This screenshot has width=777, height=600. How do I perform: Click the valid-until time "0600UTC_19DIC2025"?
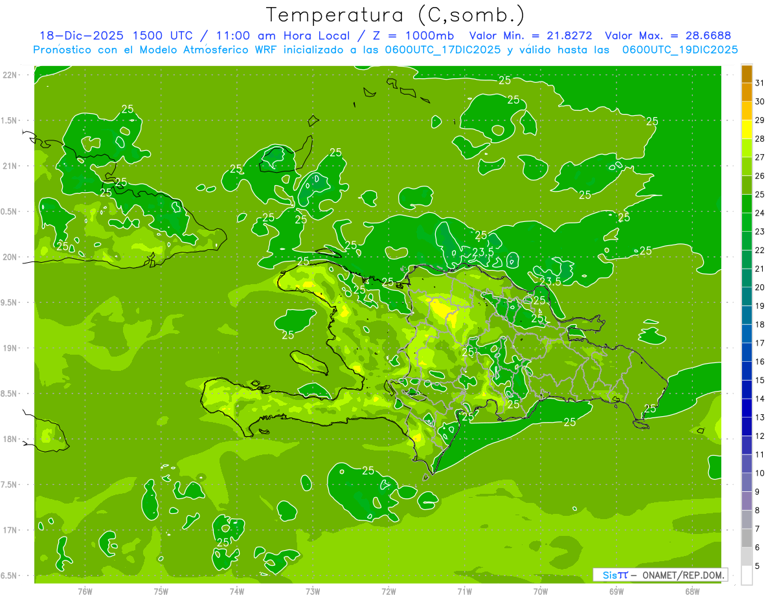(x=679, y=50)
